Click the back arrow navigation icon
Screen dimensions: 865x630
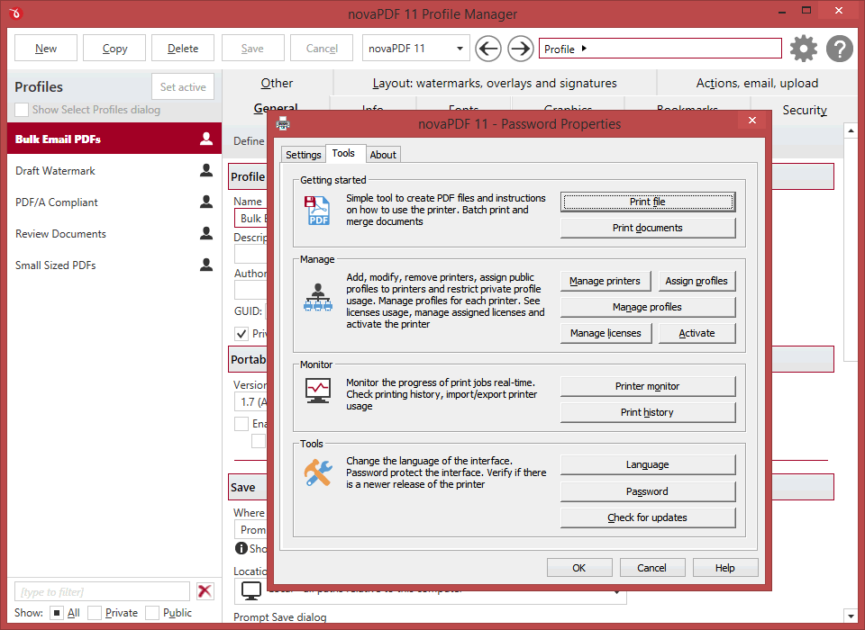[x=487, y=49]
